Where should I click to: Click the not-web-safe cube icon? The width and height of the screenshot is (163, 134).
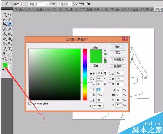pyautogui.click(x=105, y=58)
